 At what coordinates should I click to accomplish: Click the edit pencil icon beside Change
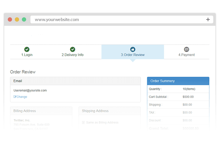click(x=15, y=97)
